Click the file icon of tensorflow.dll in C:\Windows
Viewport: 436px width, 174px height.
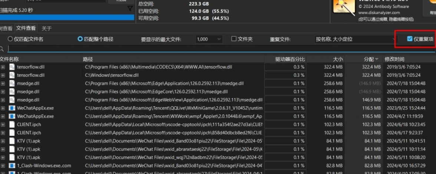[x=12, y=75]
